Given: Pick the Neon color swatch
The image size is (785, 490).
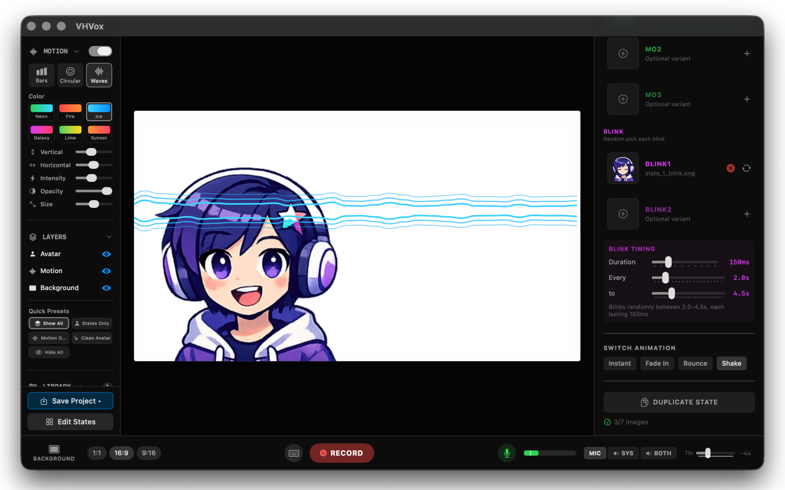Looking at the screenshot, I should 41,111.
